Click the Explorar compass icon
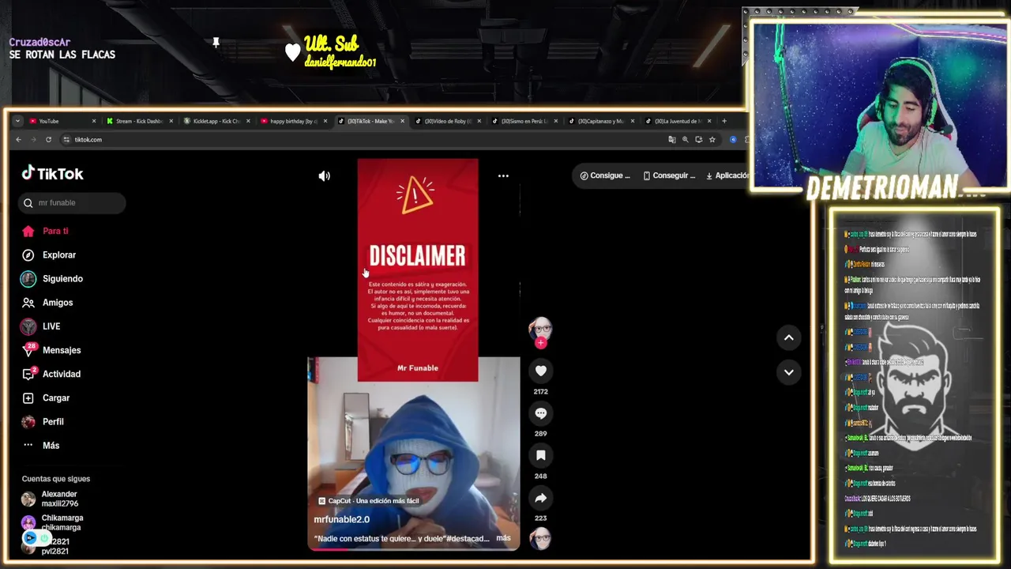 [28, 255]
